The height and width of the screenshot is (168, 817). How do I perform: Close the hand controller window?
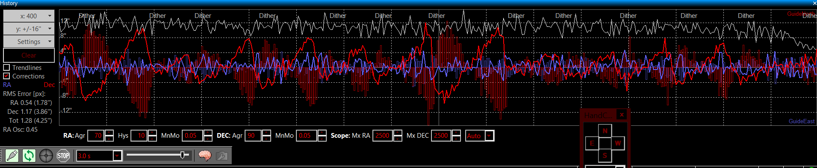tap(622, 115)
